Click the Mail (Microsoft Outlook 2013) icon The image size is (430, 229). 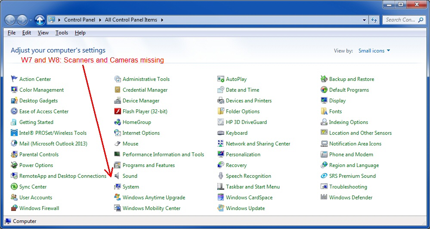[14, 144]
